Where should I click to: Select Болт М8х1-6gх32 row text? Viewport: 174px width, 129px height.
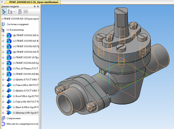point(26,96)
